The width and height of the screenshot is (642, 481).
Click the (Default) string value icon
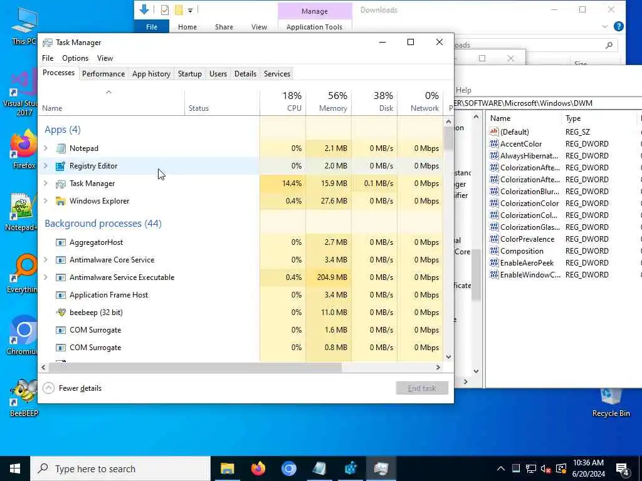[x=494, y=132]
